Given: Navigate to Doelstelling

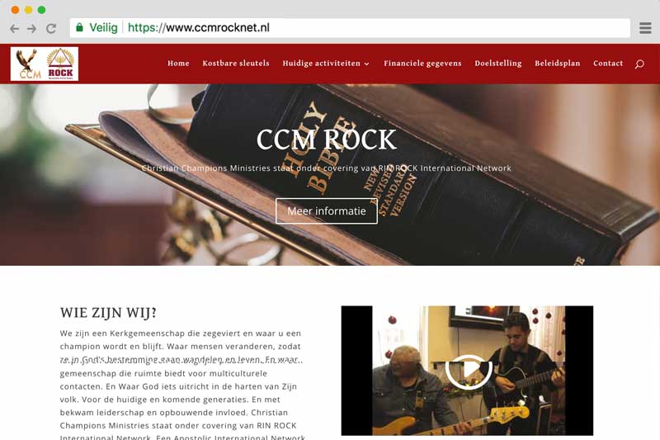Looking at the screenshot, I should coord(498,64).
